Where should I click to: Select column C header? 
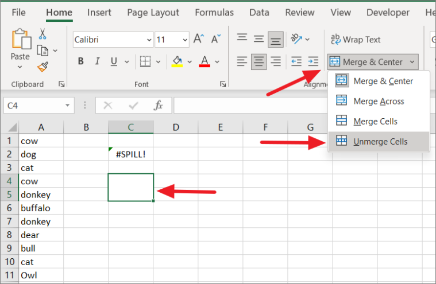131,127
